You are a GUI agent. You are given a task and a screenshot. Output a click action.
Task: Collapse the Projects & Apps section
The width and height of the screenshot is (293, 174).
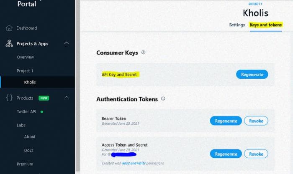pyautogui.click(x=67, y=43)
